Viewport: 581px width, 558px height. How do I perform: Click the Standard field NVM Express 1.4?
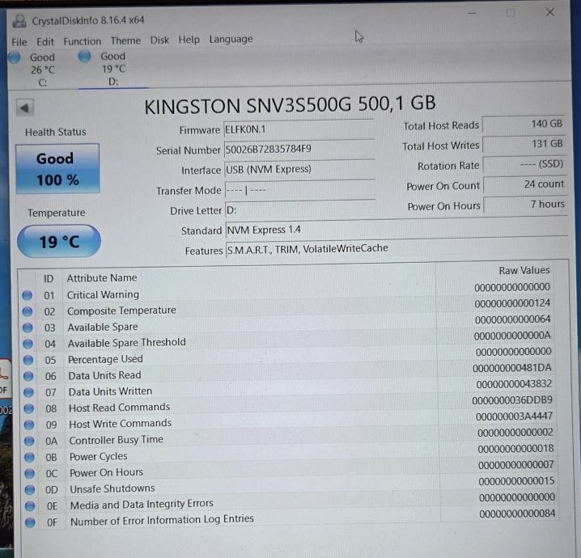(x=397, y=229)
